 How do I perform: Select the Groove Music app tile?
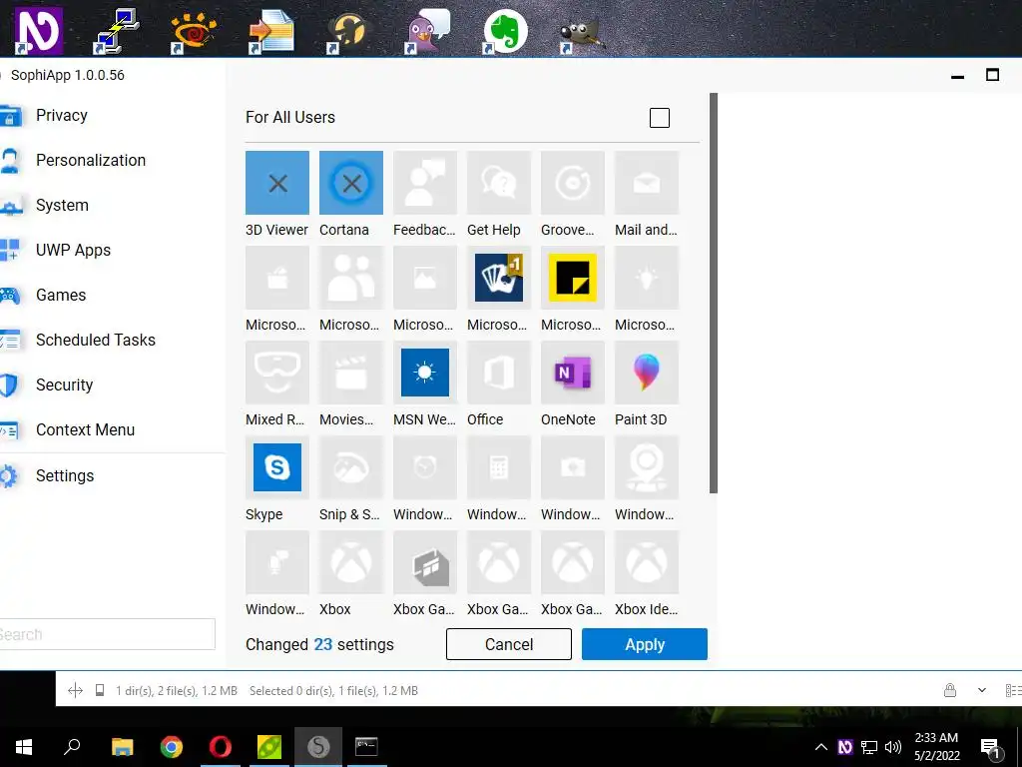[572, 183]
